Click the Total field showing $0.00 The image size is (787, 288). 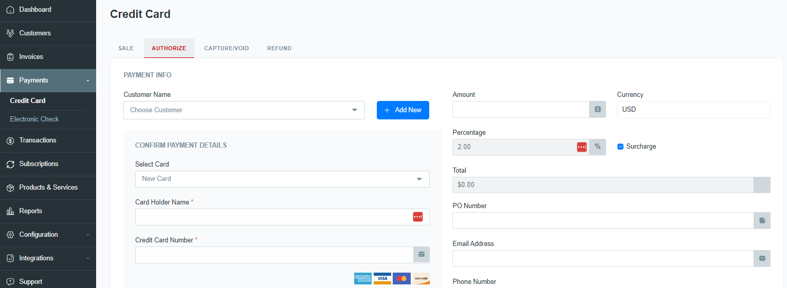pos(603,185)
